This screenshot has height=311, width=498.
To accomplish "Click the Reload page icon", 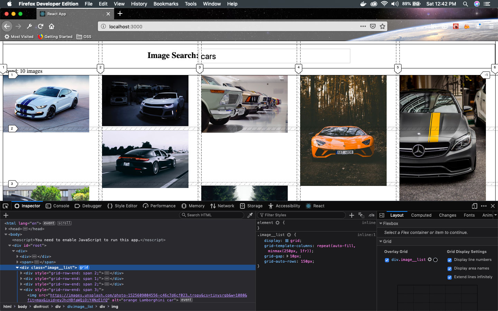I will [x=40, y=26].
